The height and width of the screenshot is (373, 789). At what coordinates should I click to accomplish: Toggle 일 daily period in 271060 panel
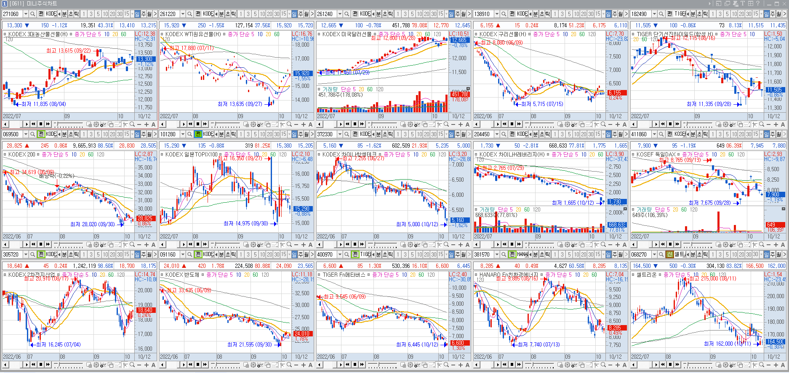coord(137,14)
